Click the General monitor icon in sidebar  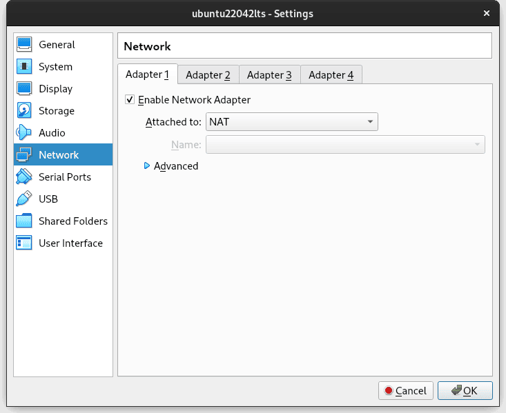pos(24,44)
